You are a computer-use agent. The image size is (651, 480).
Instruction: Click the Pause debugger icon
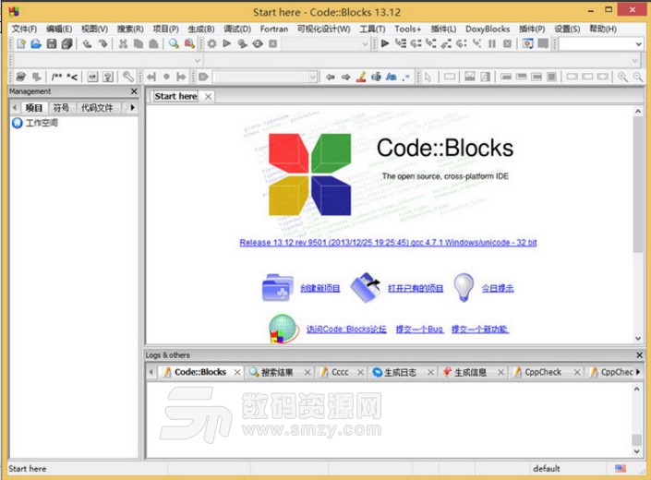[492, 43]
